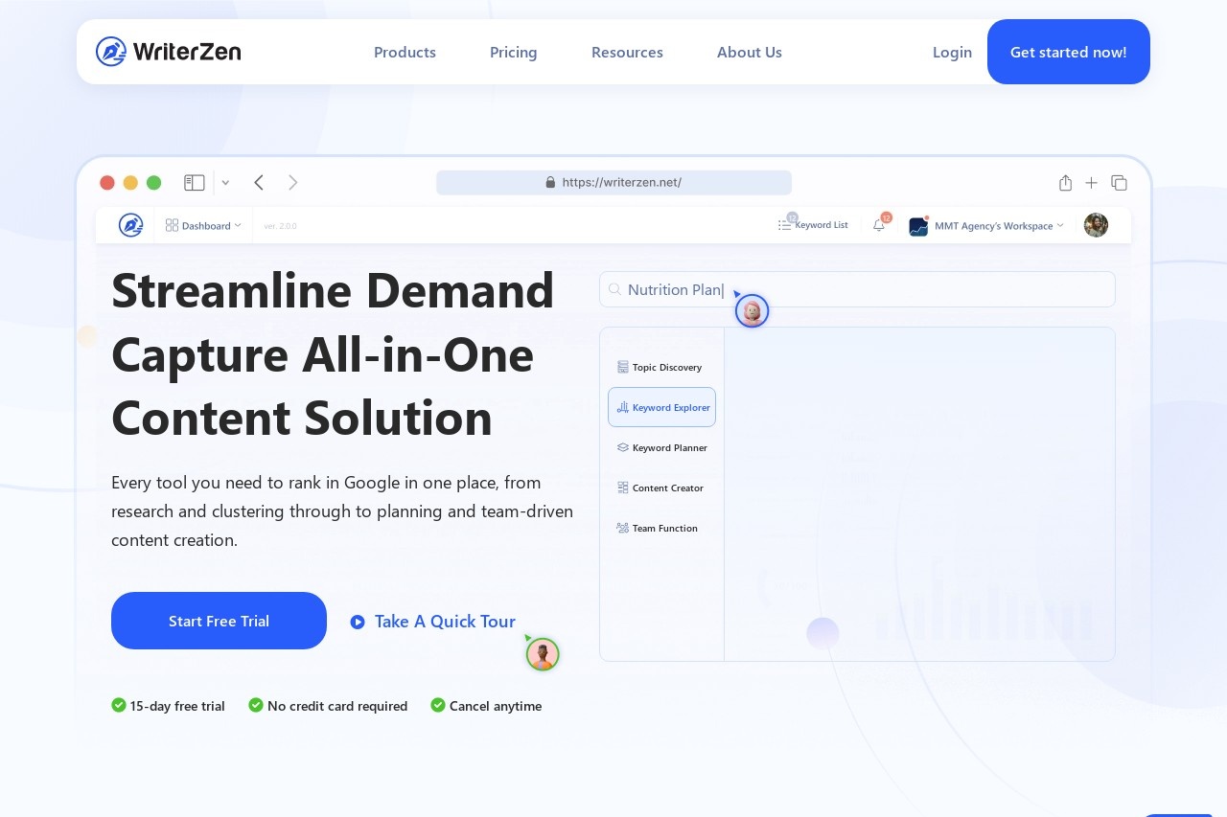Click the Start Free Trial button
Viewport: 1227px width, 817px height.
[x=219, y=621]
